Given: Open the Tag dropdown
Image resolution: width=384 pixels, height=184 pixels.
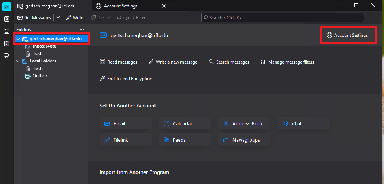Looking at the screenshot, I should point(101,17).
